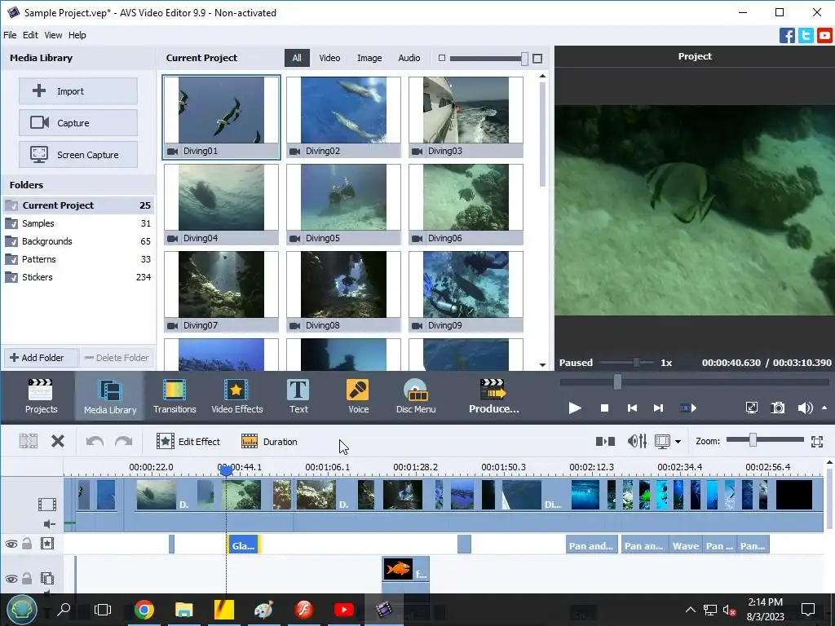Screen dimensions: 835x626
Task: Select the Diving05 thumbnail
Action: pos(343,205)
